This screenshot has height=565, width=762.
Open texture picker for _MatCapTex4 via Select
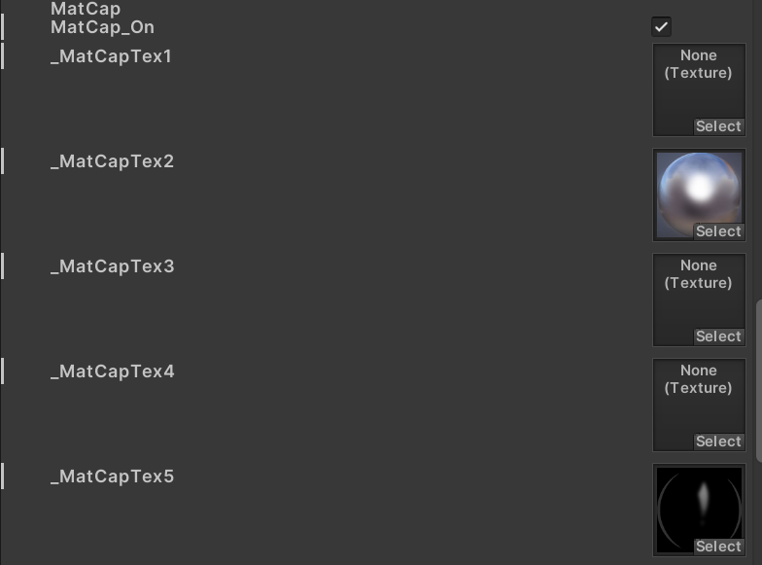[x=718, y=441]
